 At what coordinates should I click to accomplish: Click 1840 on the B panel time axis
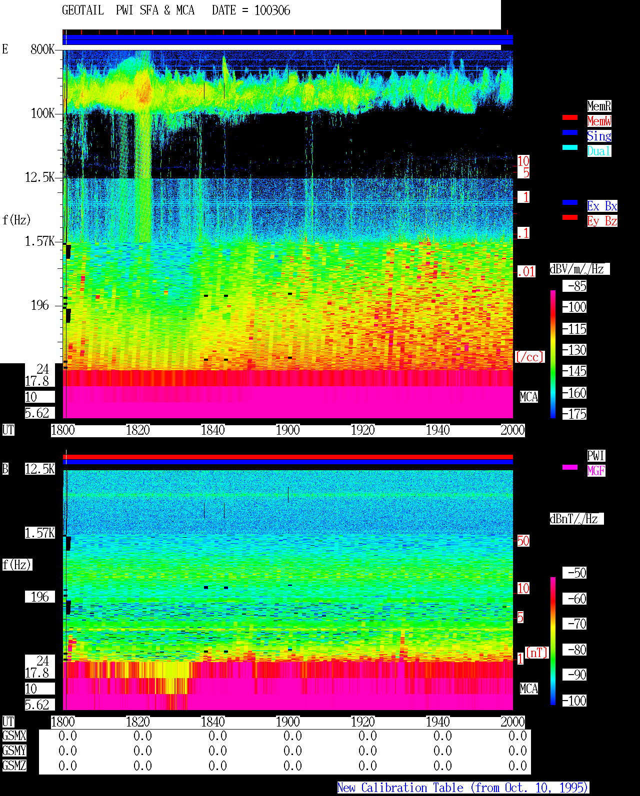click(x=212, y=722)
